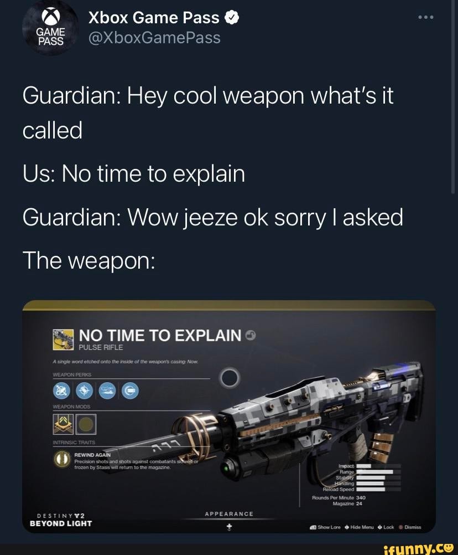Open the masterwork weapon mod slot

(63, 424)
